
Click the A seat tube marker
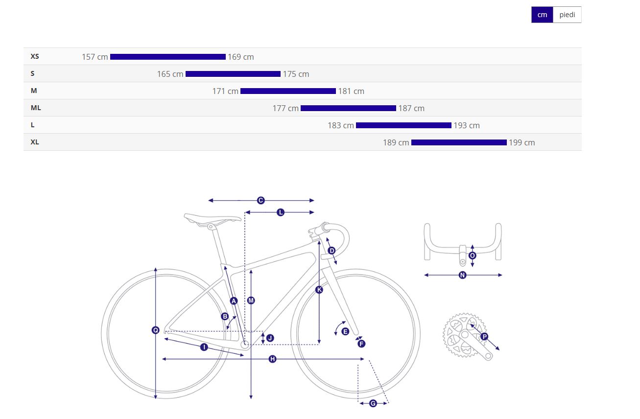(234, 301)
